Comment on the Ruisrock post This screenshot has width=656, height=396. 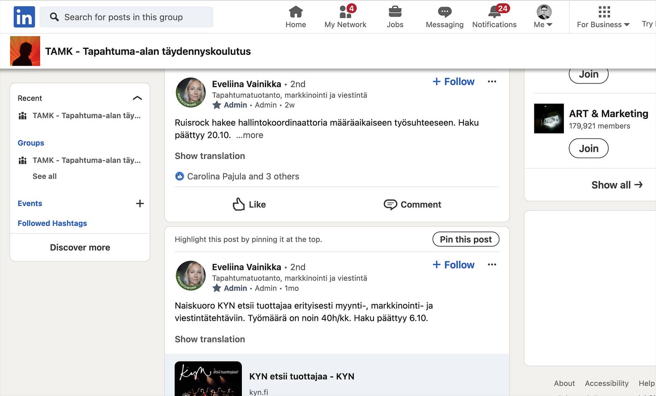point(412,204)
